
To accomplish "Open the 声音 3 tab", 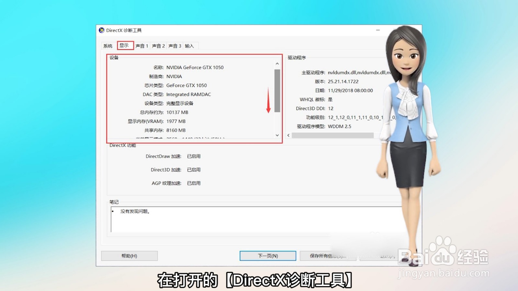I will (175, 46).
